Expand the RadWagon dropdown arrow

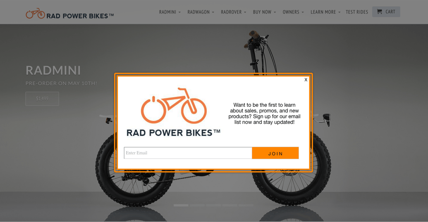tap(213, 12)
